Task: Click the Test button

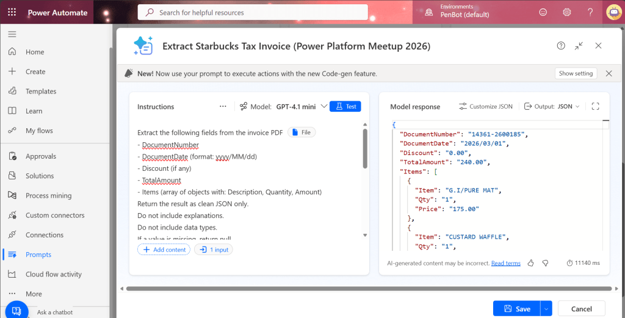Action: 345,106
